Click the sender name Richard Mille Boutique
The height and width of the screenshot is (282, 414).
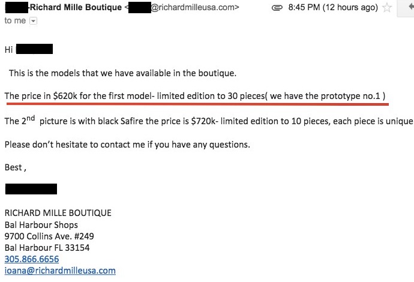[76, 7]
